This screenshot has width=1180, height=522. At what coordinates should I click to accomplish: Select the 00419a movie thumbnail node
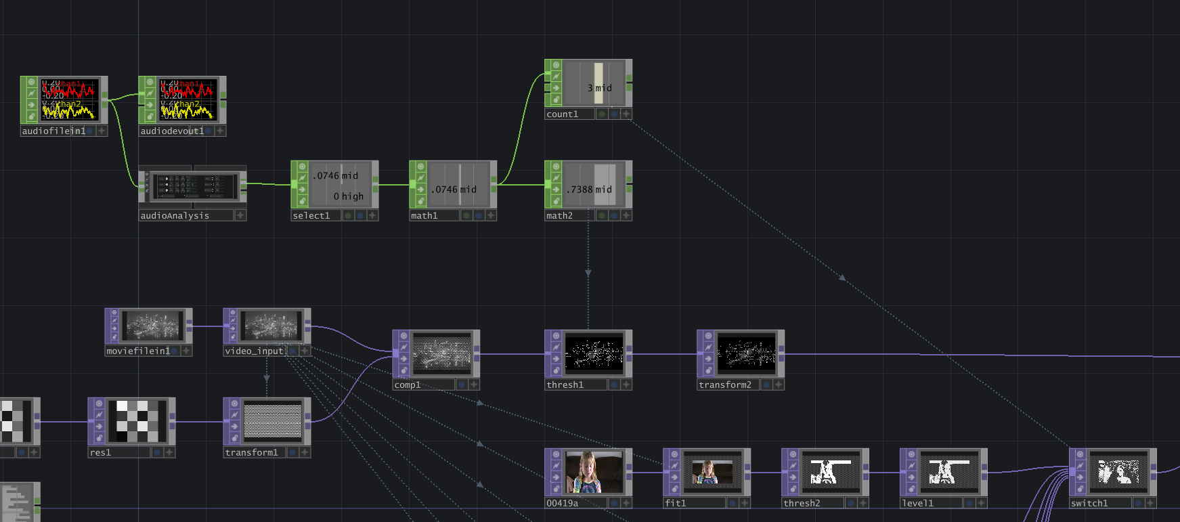click(594, 472)
